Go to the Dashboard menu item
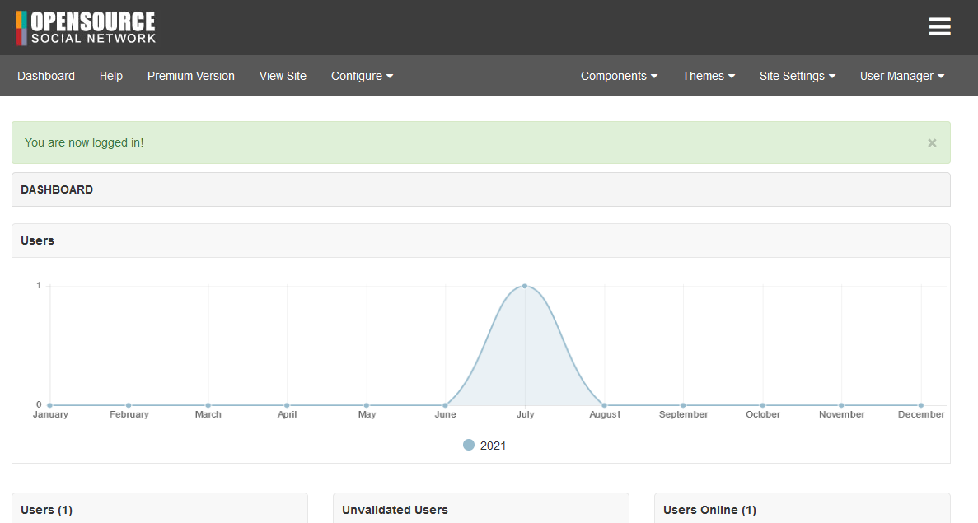Image resolution: width=978 pixels, height=523 pixels. pyautogui.click(x=46, y=76)
